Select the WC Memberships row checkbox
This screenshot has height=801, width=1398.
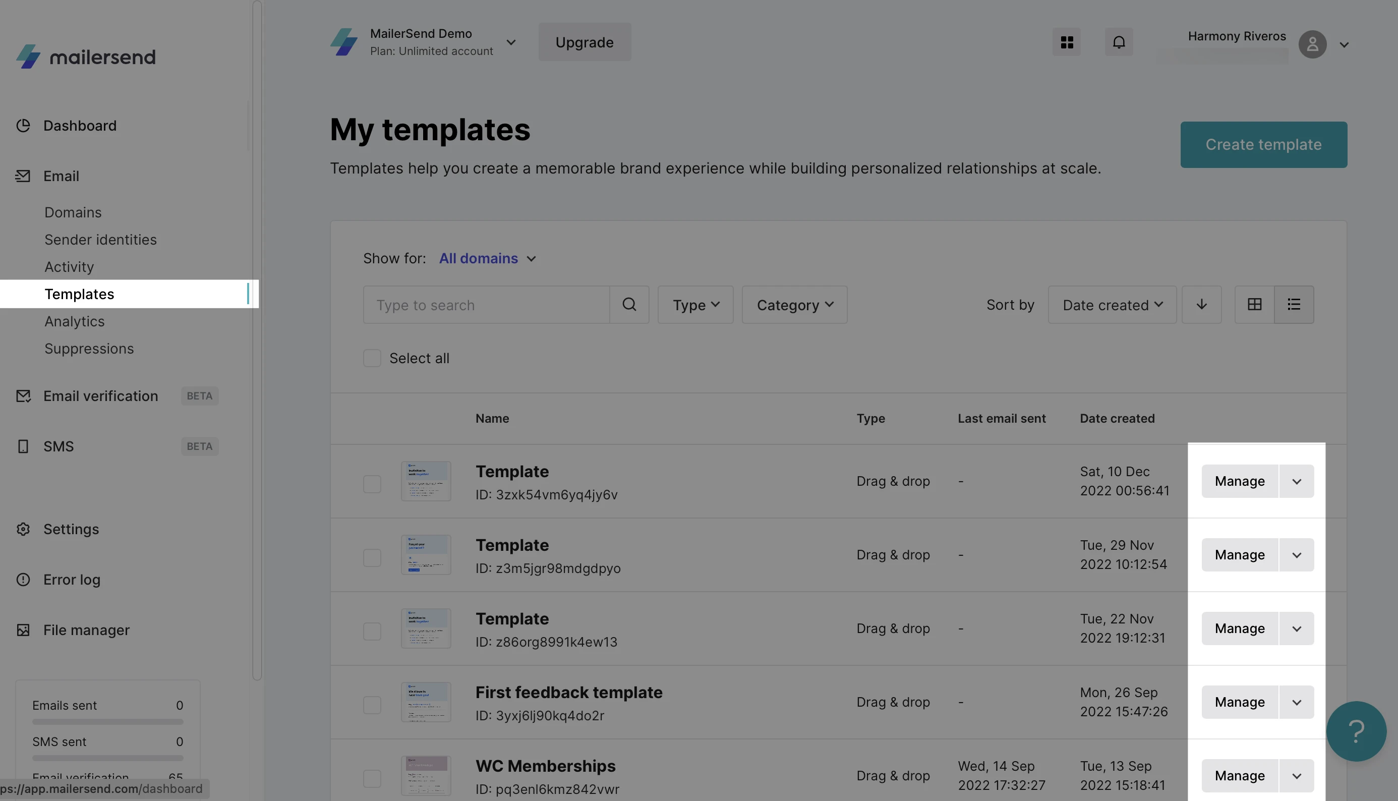[372, 778]
